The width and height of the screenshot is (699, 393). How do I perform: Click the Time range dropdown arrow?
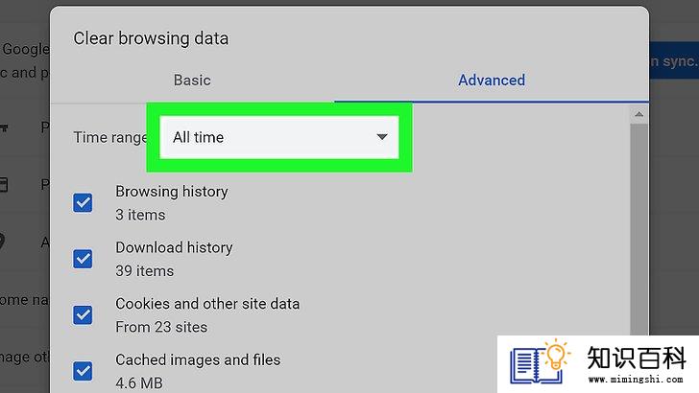(x=381, y=137)
